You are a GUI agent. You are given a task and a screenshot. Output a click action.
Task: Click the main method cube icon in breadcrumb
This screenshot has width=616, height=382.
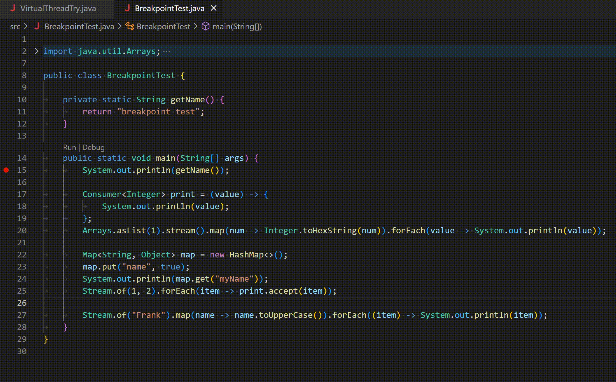[x=206, y=26]
